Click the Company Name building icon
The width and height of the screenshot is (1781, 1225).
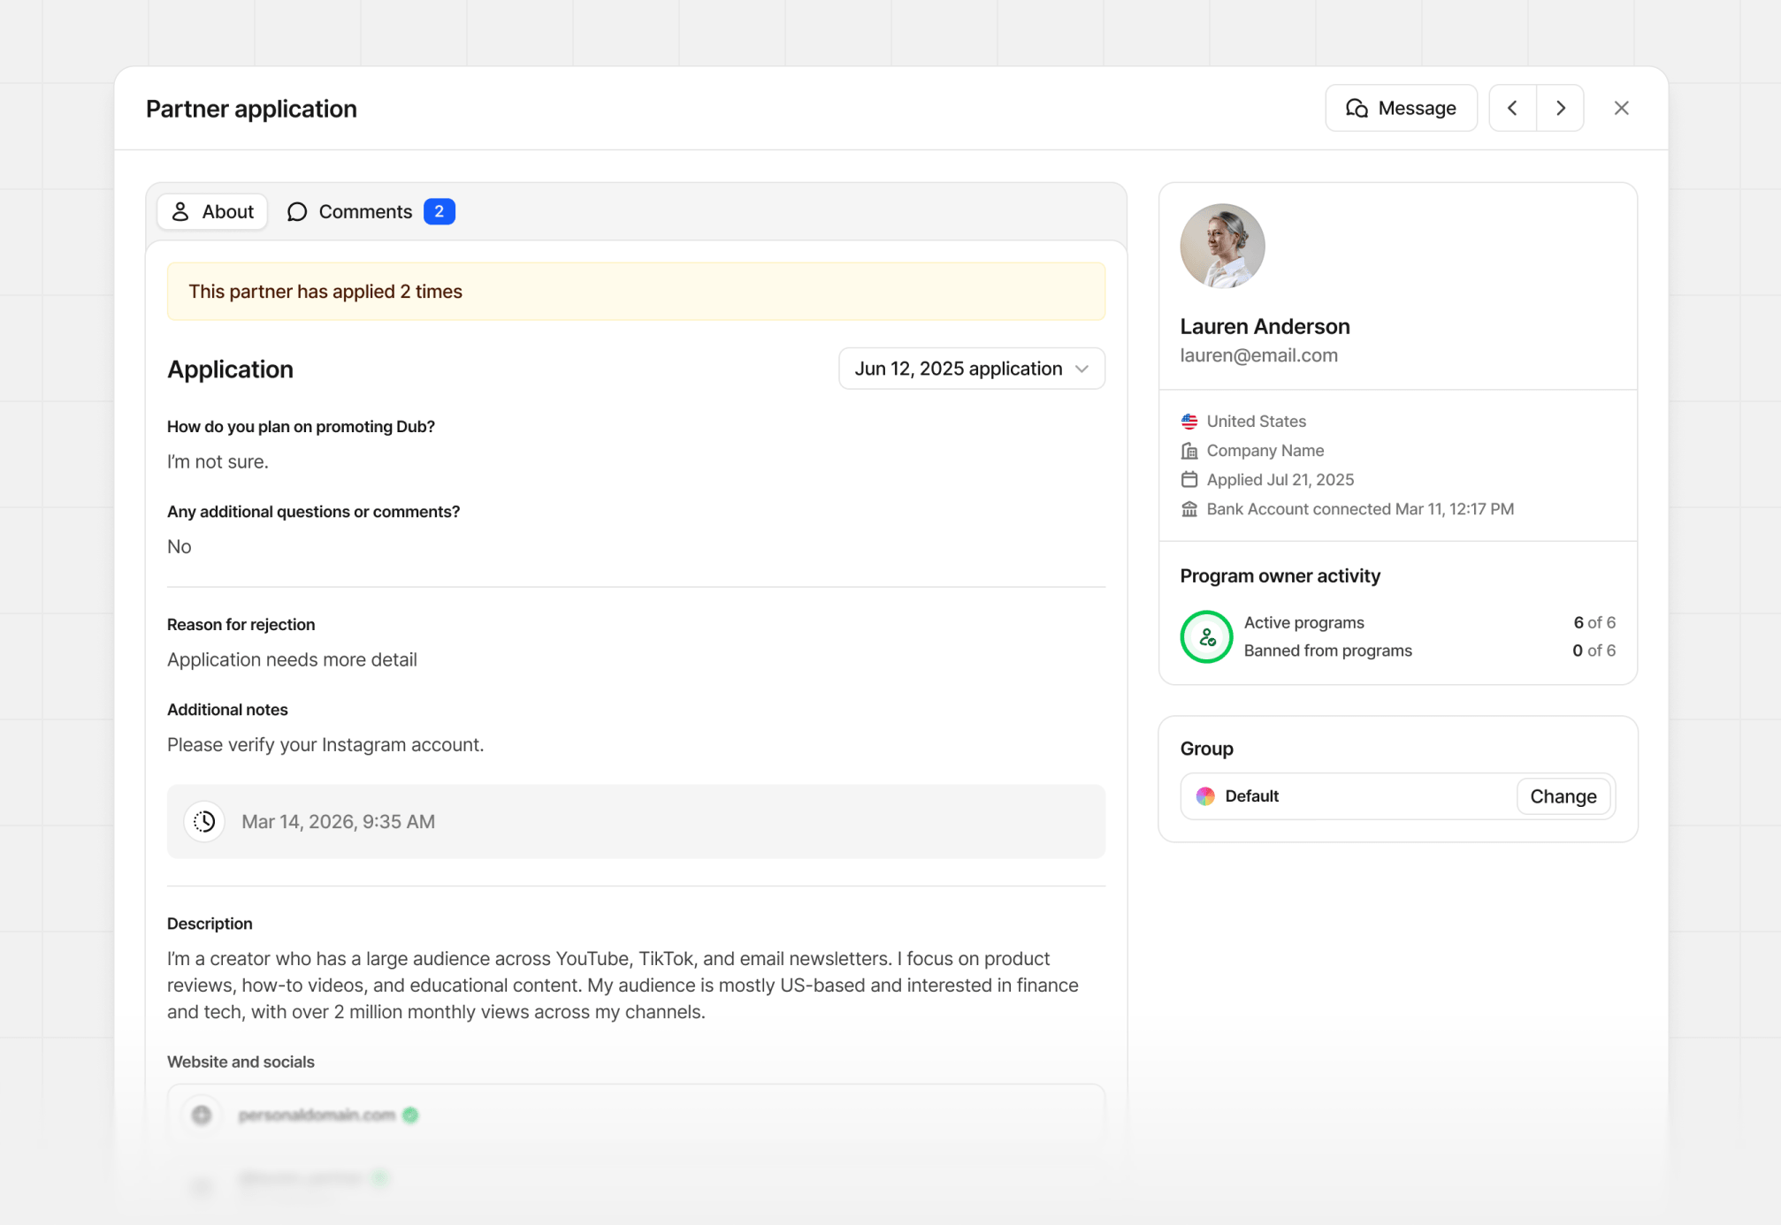[x=1189, y=451]
